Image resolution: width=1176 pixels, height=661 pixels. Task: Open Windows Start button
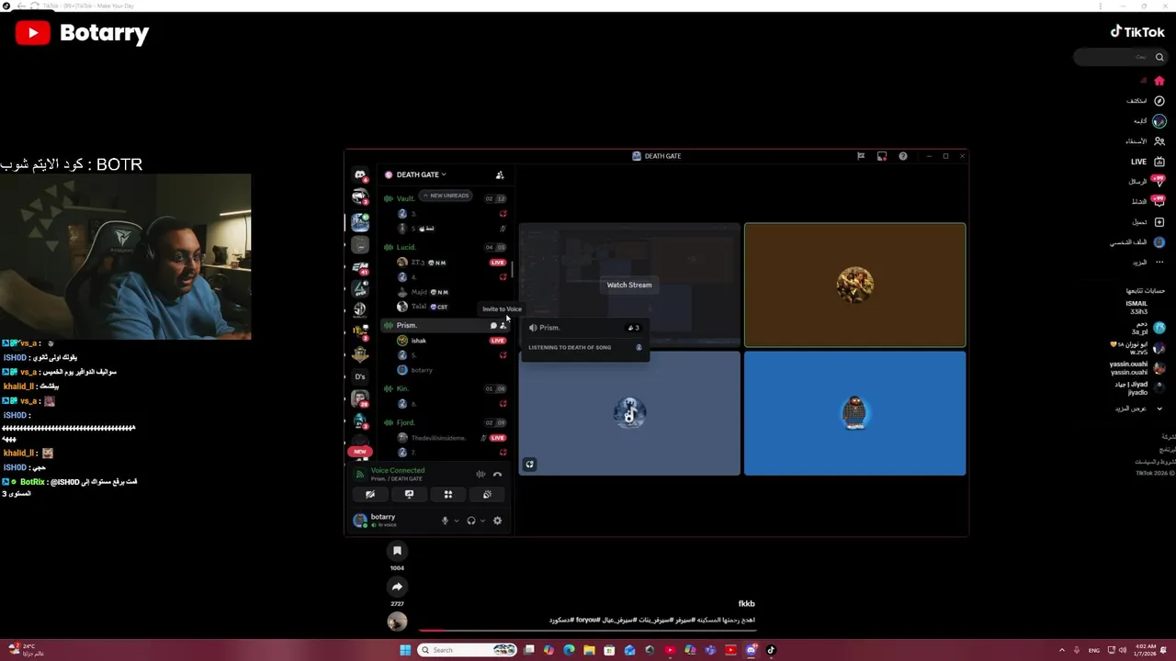point(405,650)
